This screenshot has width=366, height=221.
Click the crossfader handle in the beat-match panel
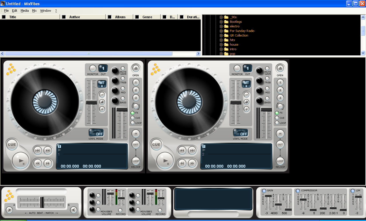point(42,202)
